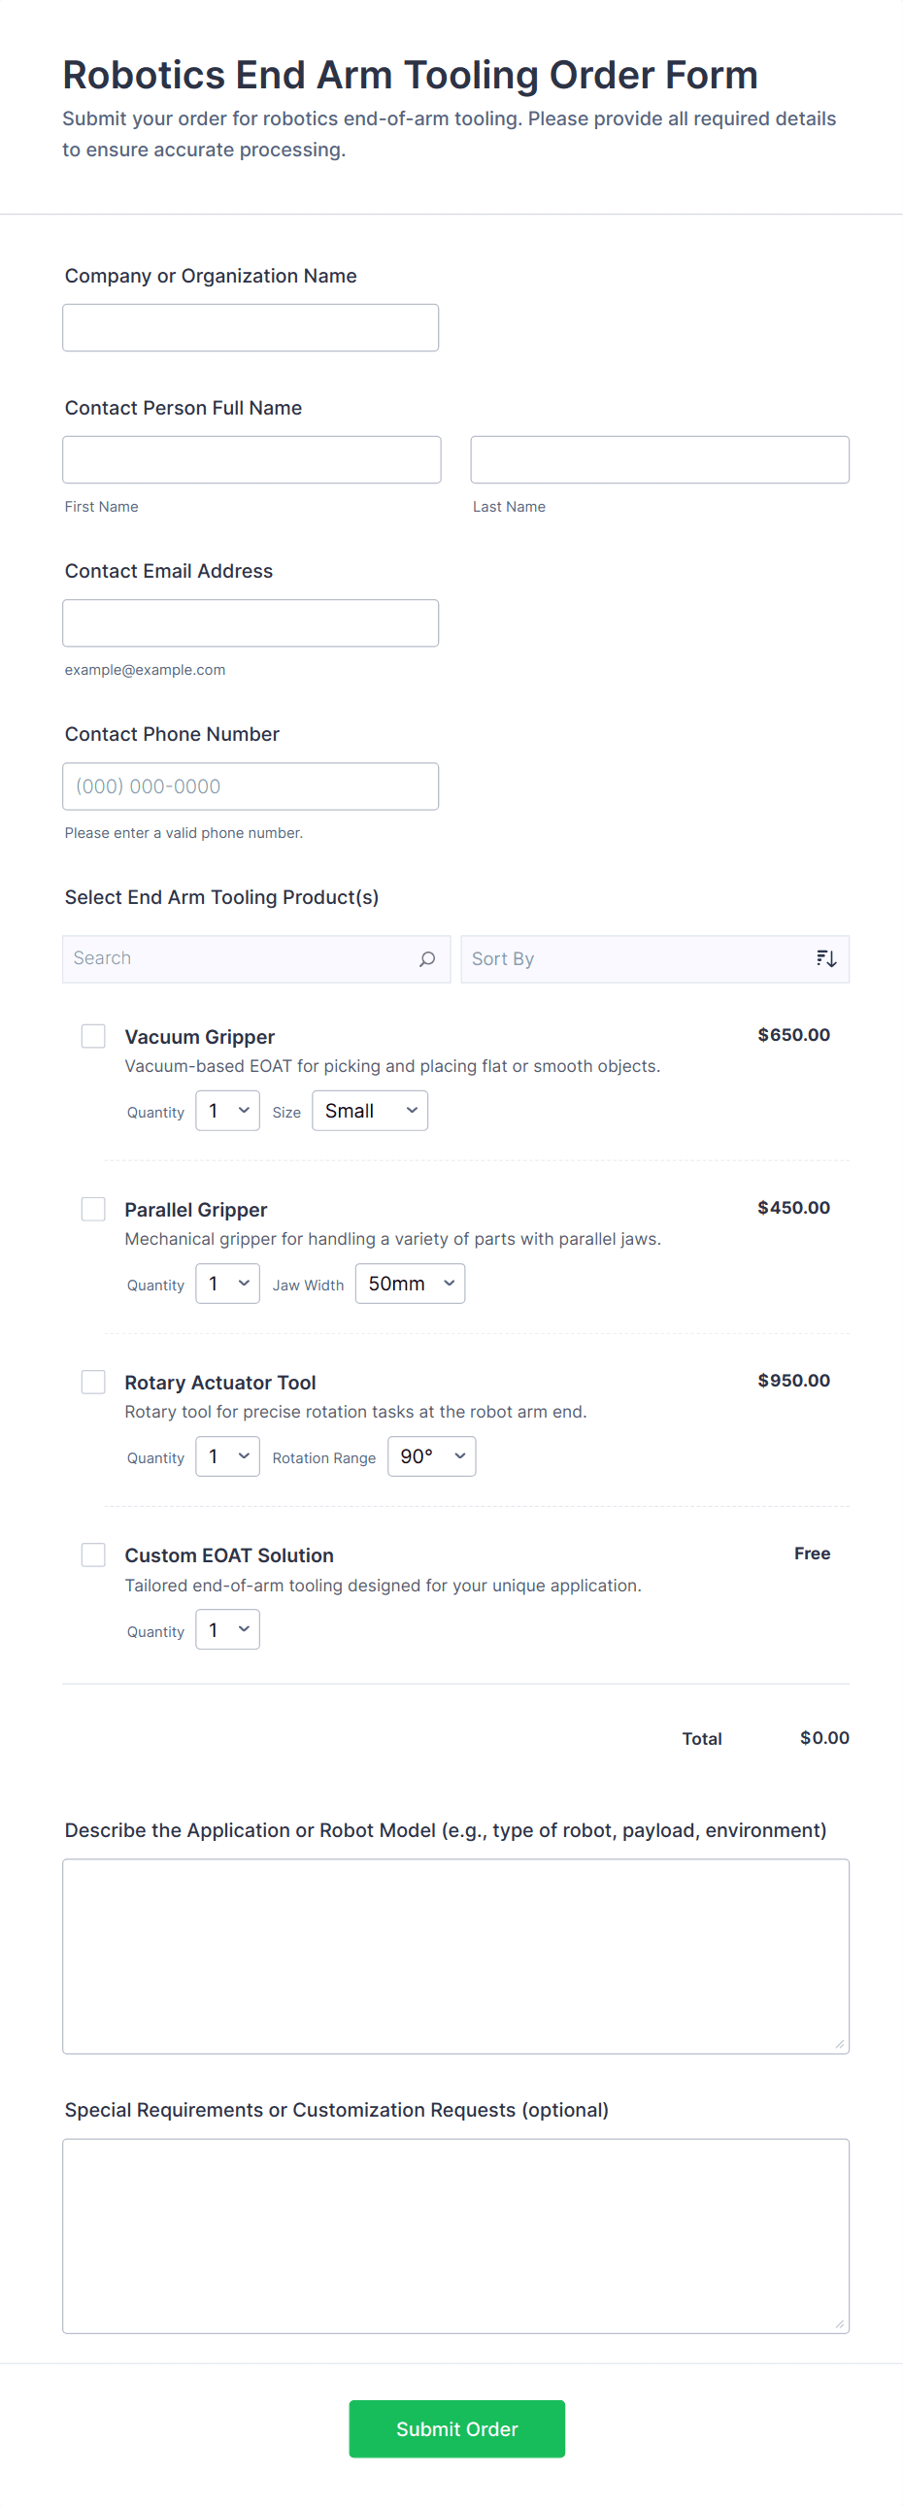903x2506 pixels.
Task: Click the Contact Phone Number field
Action: pyautogui.click(x=251, y=786)
